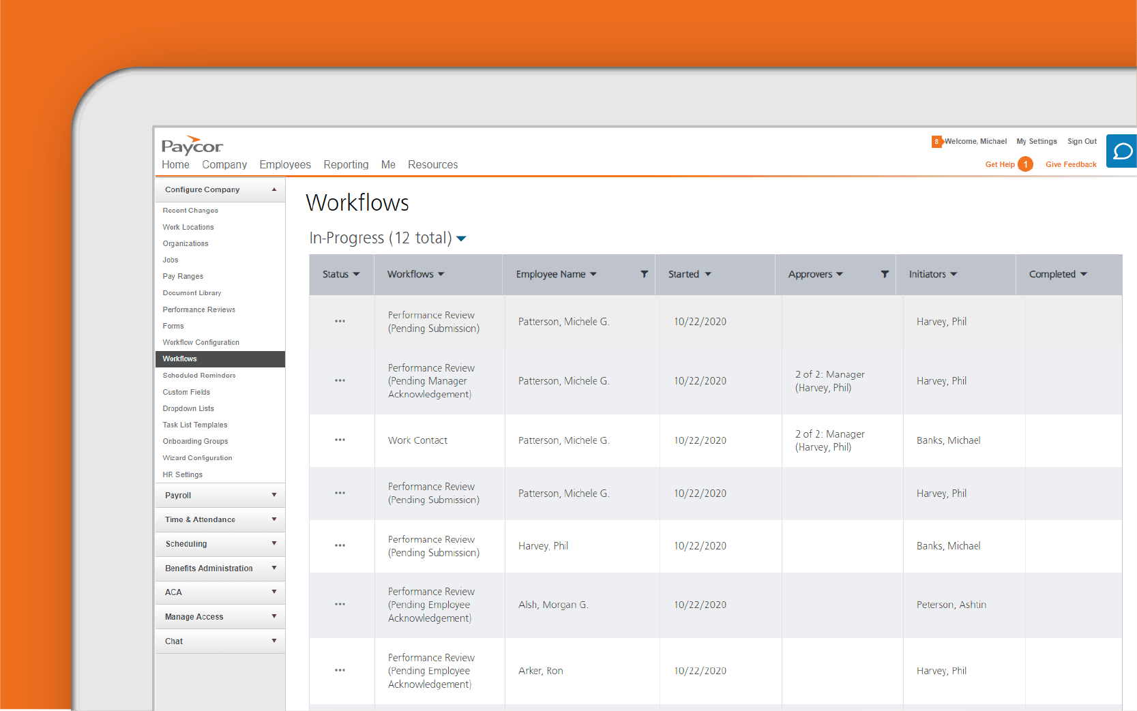The height and width of the screenshot is (711, 1137).
Task: Expand the In-Progress (12 total) dropdown
Action: pos(461,239)
